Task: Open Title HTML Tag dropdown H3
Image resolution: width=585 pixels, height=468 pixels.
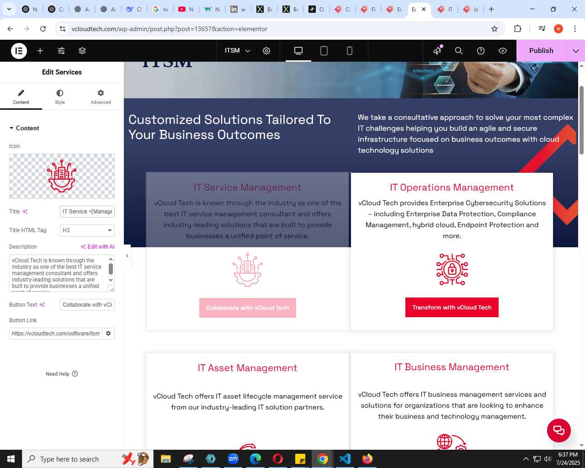Action: pos(87,230)
